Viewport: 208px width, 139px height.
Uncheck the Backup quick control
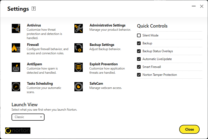tap(139, 43)
